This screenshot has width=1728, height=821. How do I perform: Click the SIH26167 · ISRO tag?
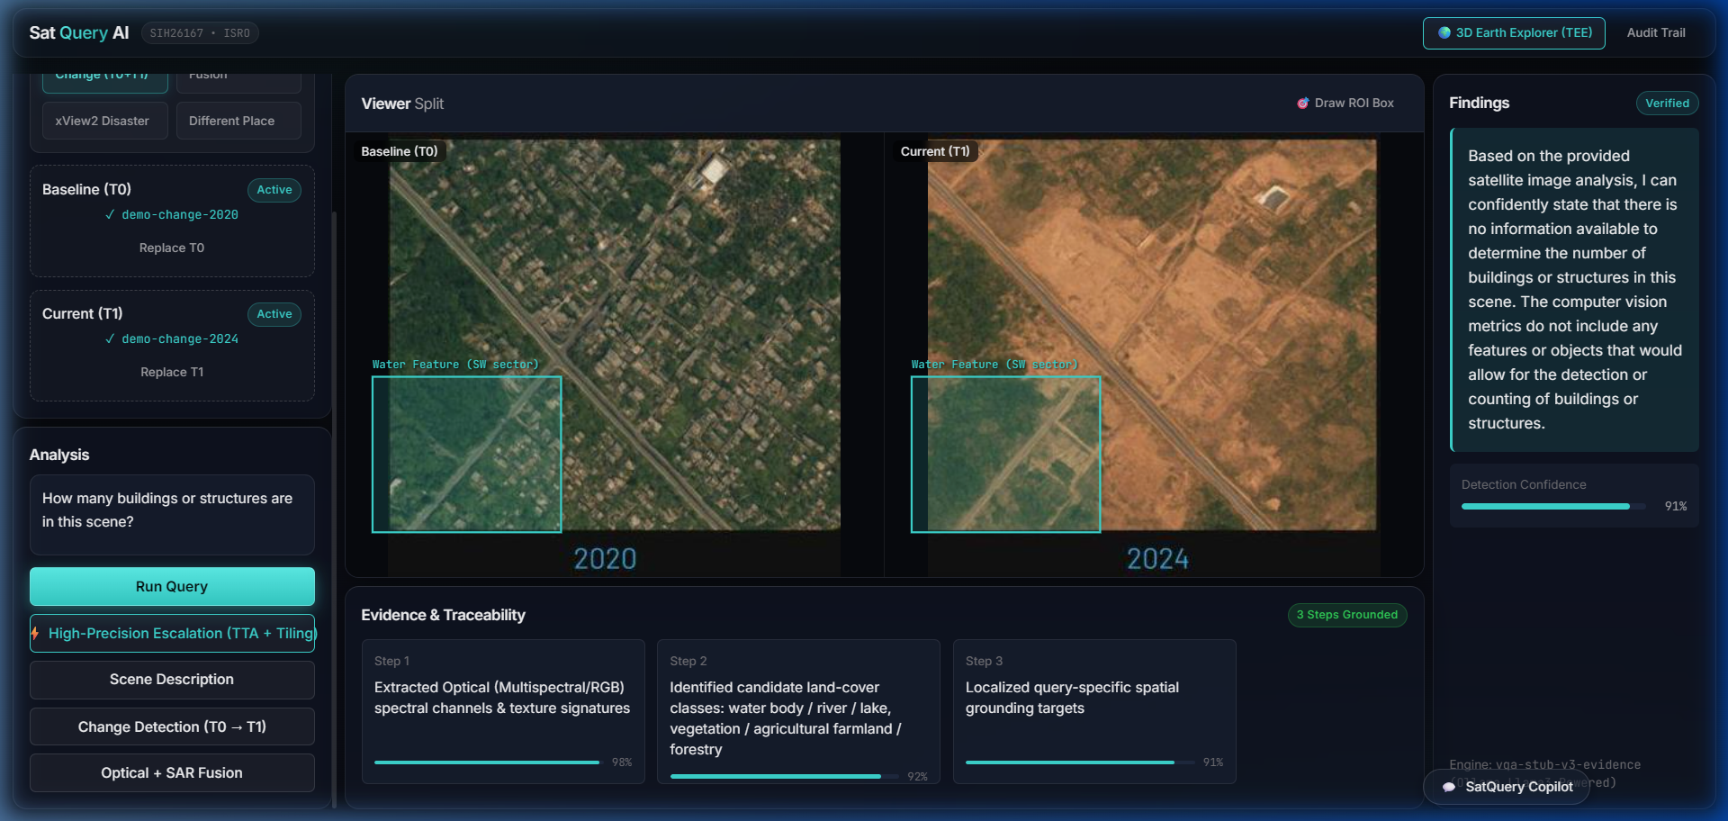coord(200,33)
